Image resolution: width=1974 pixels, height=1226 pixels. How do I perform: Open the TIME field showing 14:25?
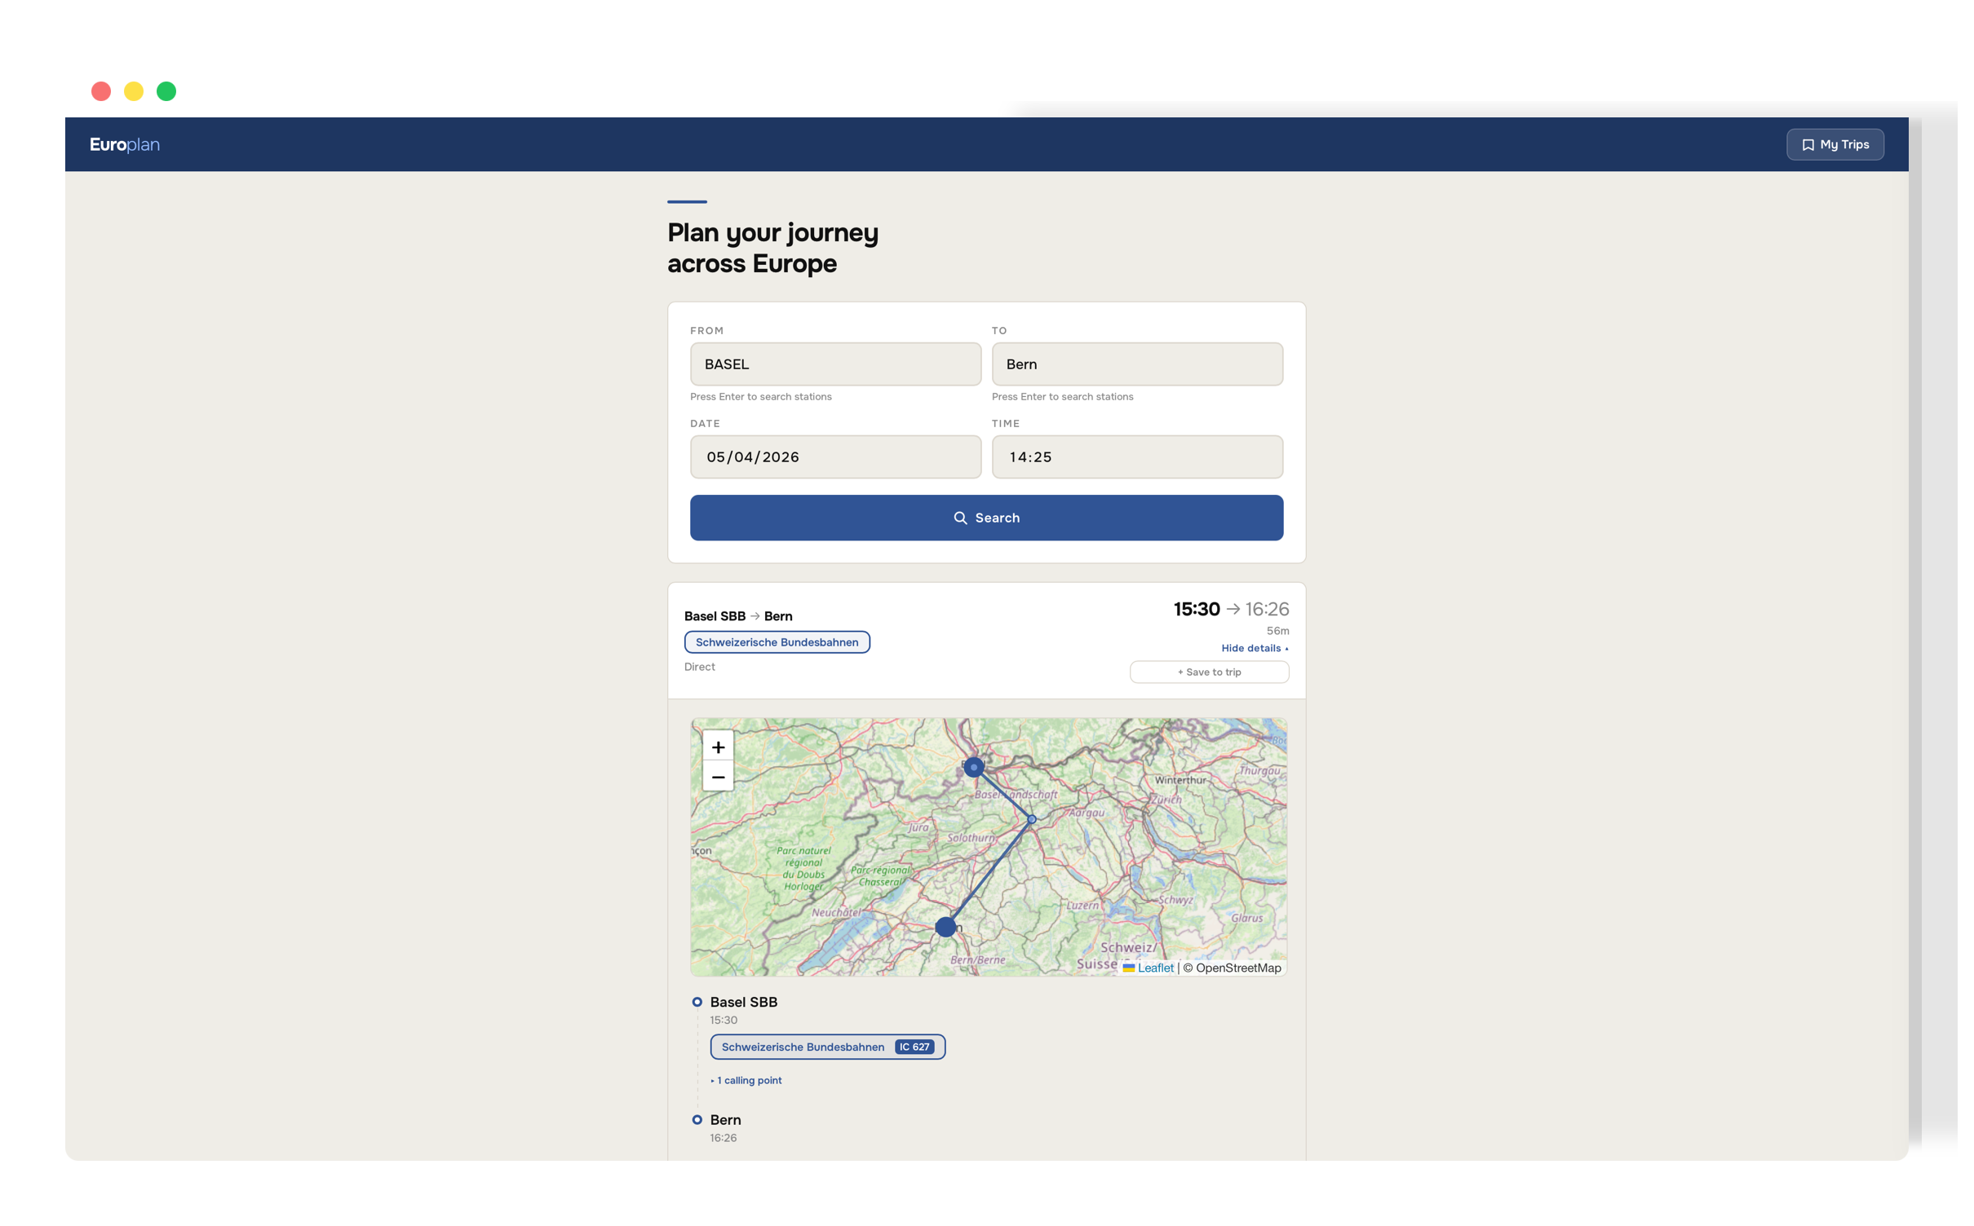point(1137,456)
